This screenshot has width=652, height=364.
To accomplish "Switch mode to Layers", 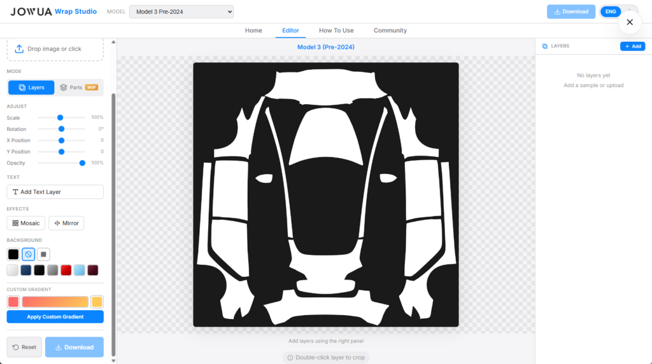I will 31,88.
